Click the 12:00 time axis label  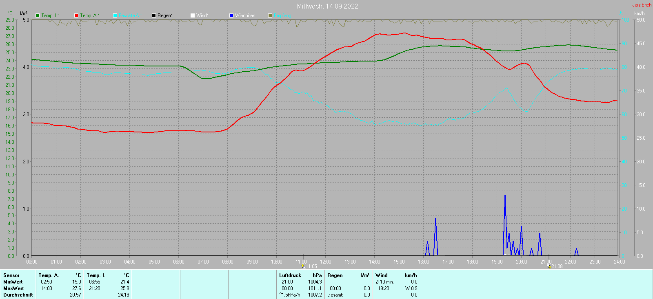326,262
